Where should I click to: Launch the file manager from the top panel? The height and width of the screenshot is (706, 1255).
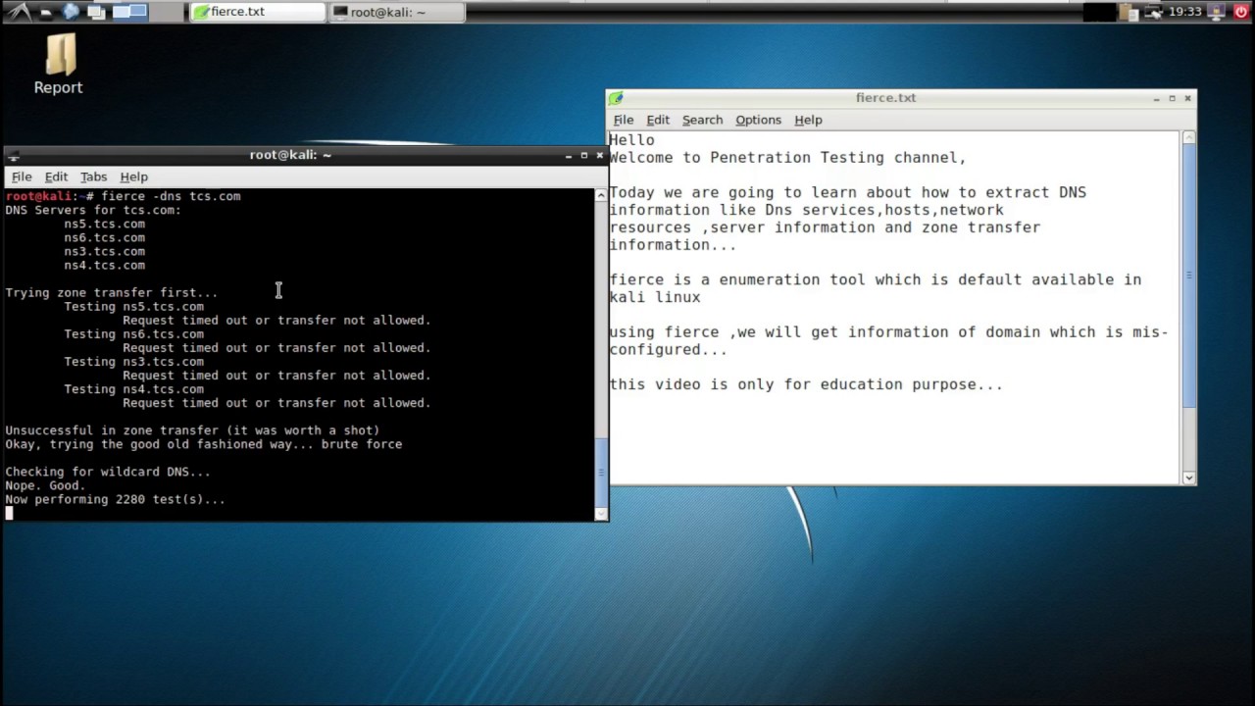(x=46, y=13)
